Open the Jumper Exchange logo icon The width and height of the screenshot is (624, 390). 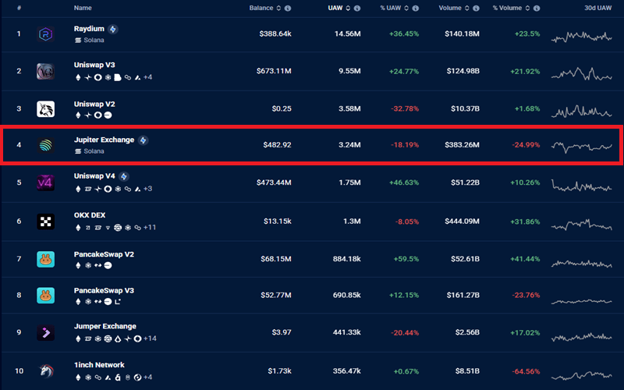pos(45,333)
